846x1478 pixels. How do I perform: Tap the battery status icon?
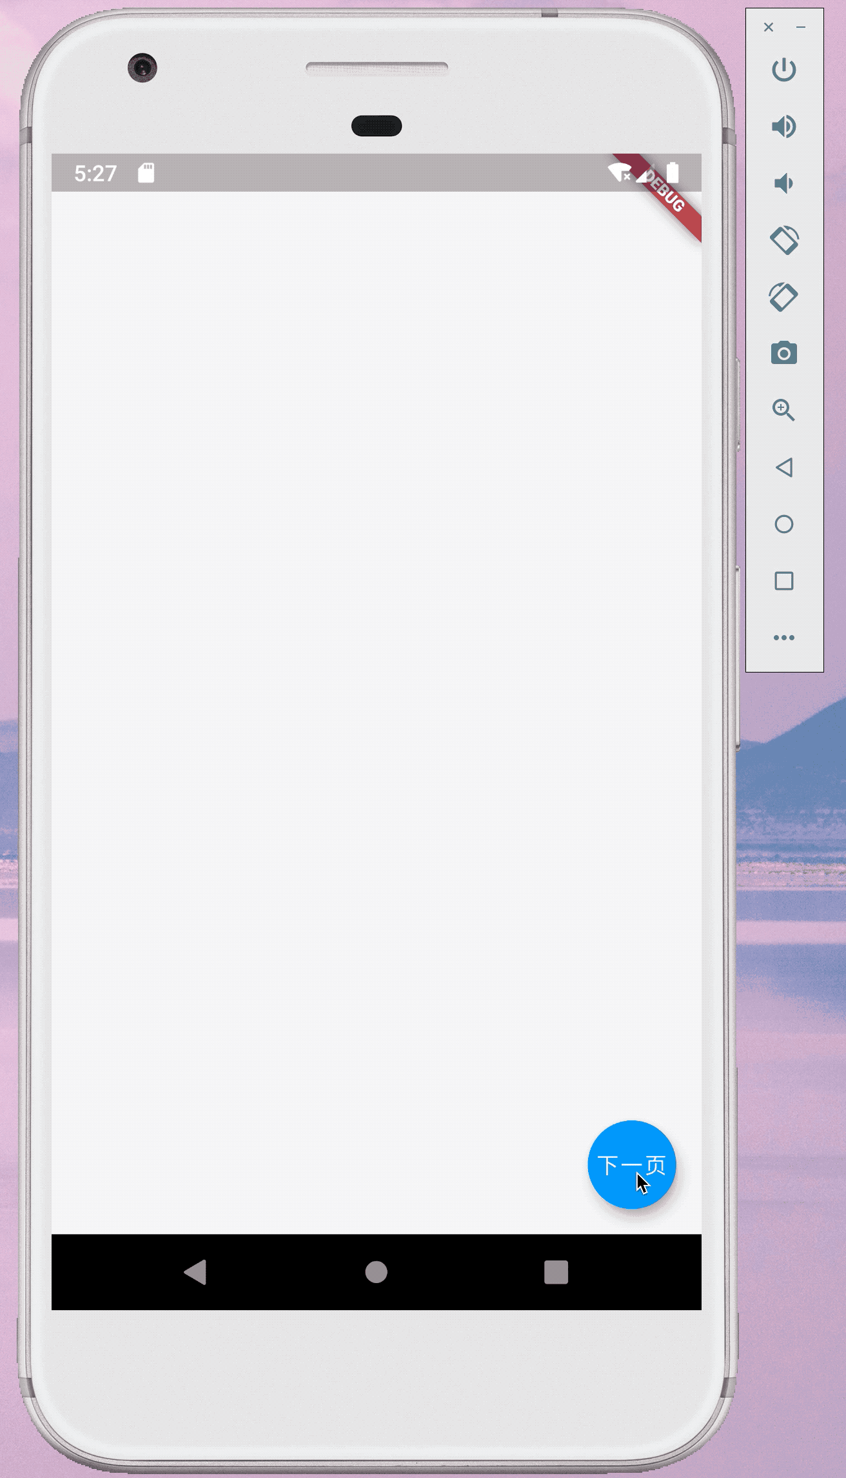click(x=673, y=172)
